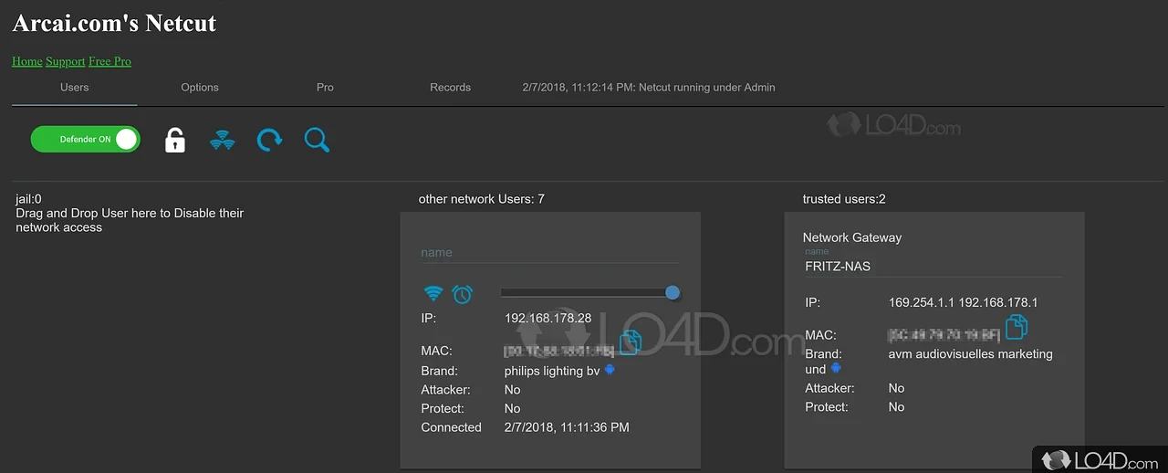Click the name field in the philips card
Viewport: 1168px width, 473px height.
[549, 253]
